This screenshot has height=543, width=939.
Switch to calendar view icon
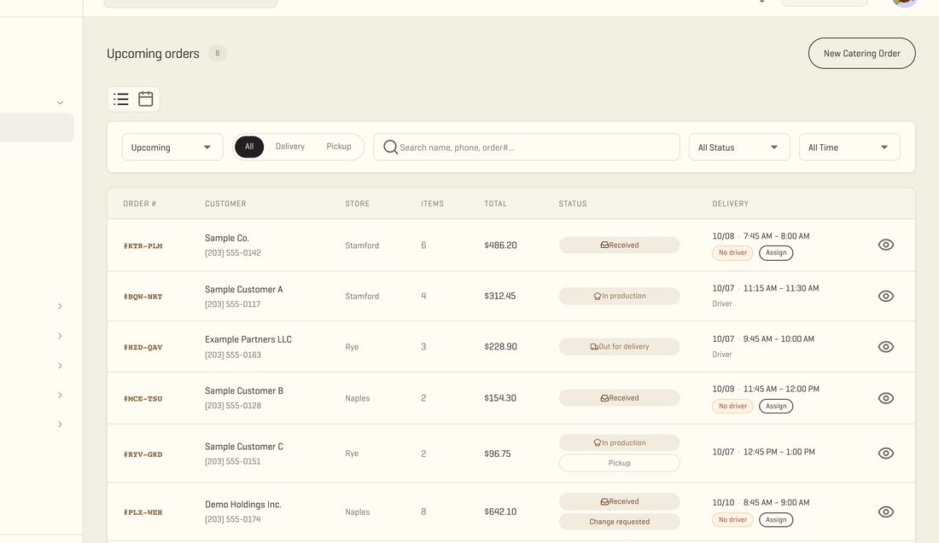pyautogui.click(x=145, y=99)
